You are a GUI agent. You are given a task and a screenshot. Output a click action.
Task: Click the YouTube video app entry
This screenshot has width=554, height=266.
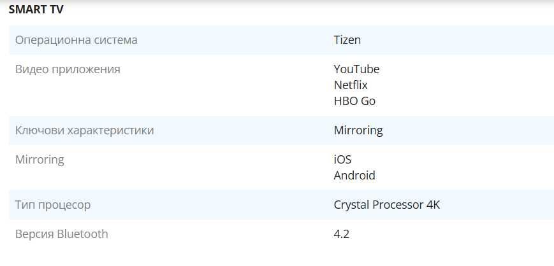point(356,69)
